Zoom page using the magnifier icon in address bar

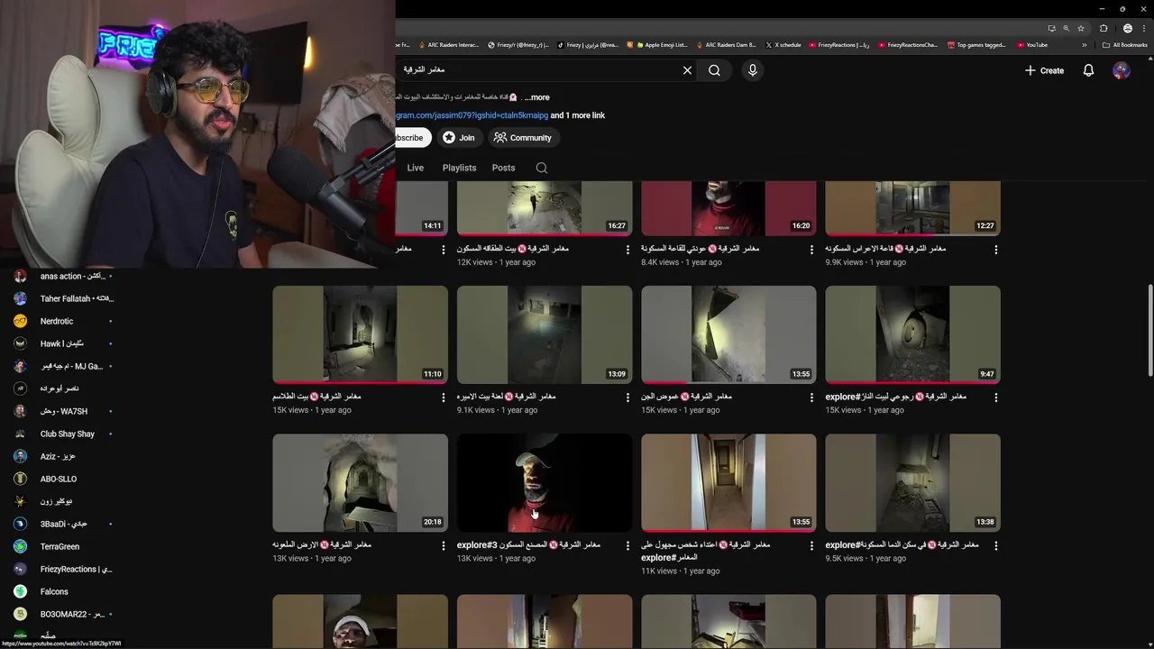1066,28
